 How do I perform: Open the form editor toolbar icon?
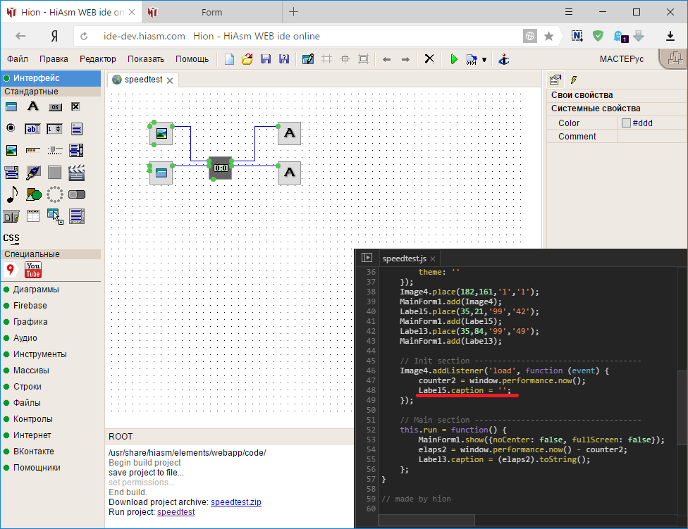(308, 59)
